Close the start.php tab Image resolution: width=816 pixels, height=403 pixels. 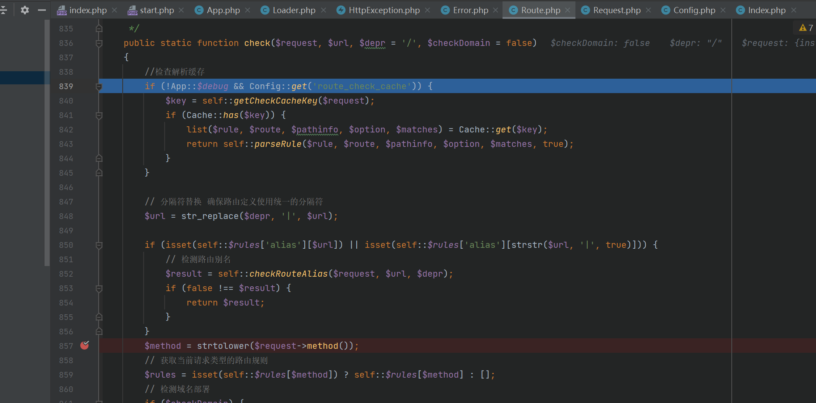pyautogui.click(x=181, y=10)
